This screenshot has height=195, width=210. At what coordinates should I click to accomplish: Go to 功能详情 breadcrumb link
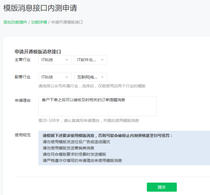pyautogui.click(x=39, y=22)
